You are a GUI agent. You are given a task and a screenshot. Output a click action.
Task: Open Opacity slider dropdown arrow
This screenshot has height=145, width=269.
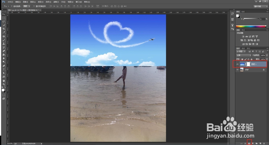[267, 55]
